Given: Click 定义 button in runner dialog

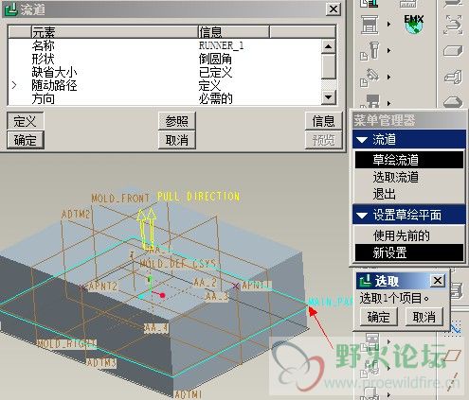Looking at the screenshot, I should click(26, 121).
